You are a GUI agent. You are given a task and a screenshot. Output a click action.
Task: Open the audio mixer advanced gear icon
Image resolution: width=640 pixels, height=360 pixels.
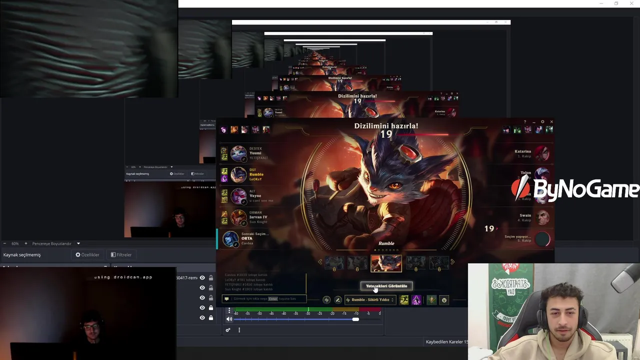tap(228, 330)
